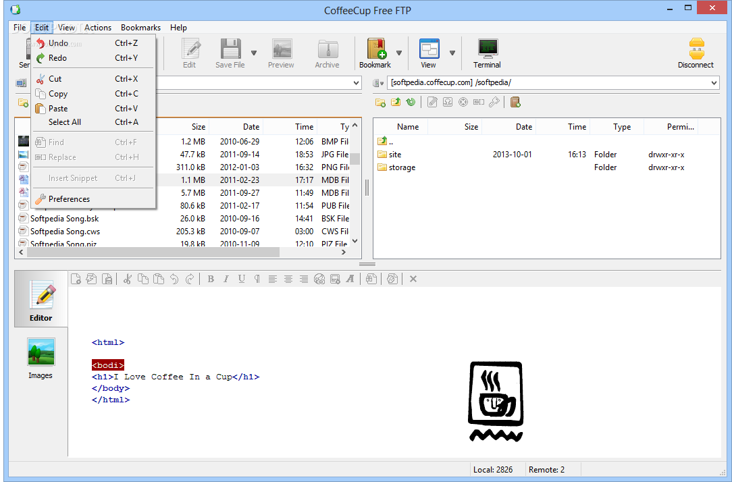
Task: Switch to the Editor side tab
Action: (x=41, y=298)
